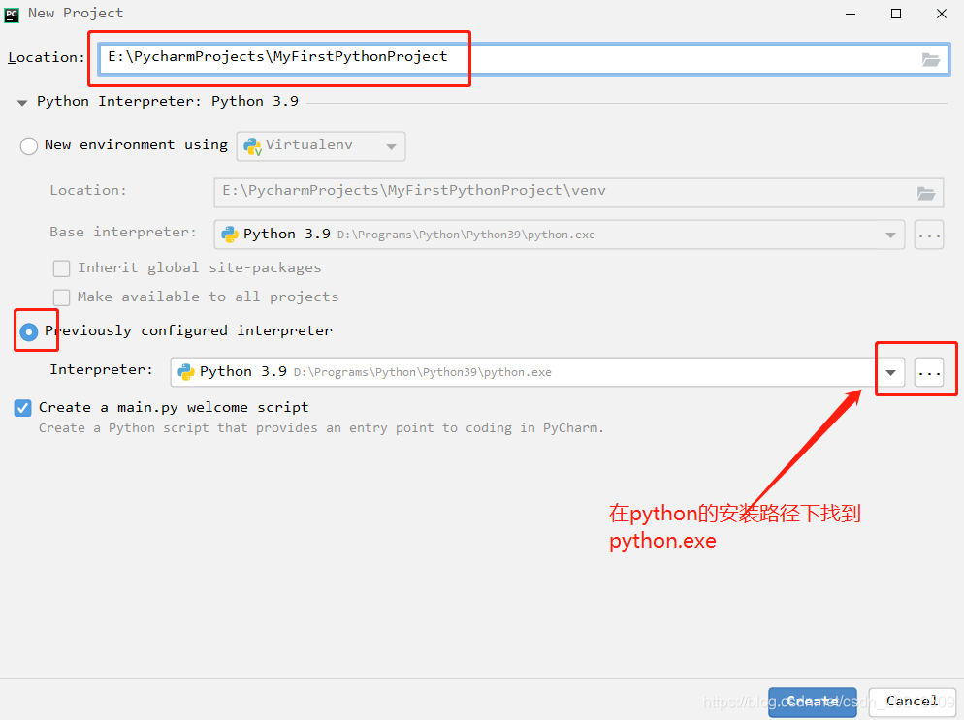964x720 pixels.
Task: Open Interpreter dropdown arrow
Action: [x=890, y=372]
